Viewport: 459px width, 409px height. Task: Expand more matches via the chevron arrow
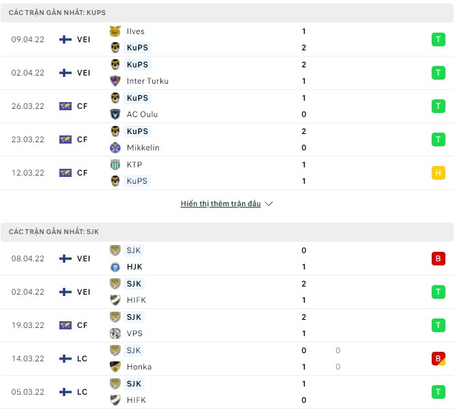[269, 204]
